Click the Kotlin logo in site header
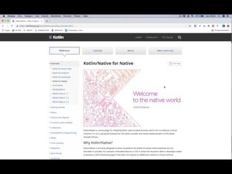232x174 pixels. pyautogui.click(x=57, y=37)
